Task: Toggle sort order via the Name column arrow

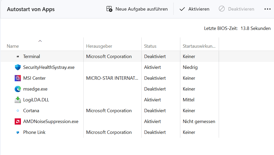Action: [40, 41]
